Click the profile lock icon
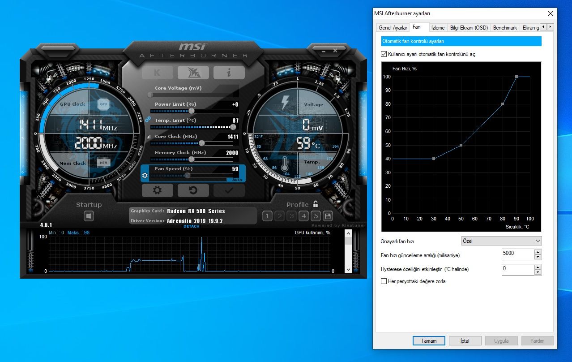Screen dimensions: 572x362 coord(316,204)
